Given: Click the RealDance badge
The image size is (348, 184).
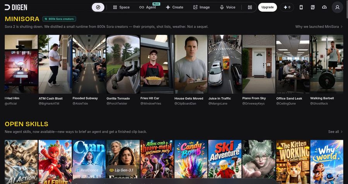Looking at the screenshot, I should pyautogui.click(x=87, y=170).
